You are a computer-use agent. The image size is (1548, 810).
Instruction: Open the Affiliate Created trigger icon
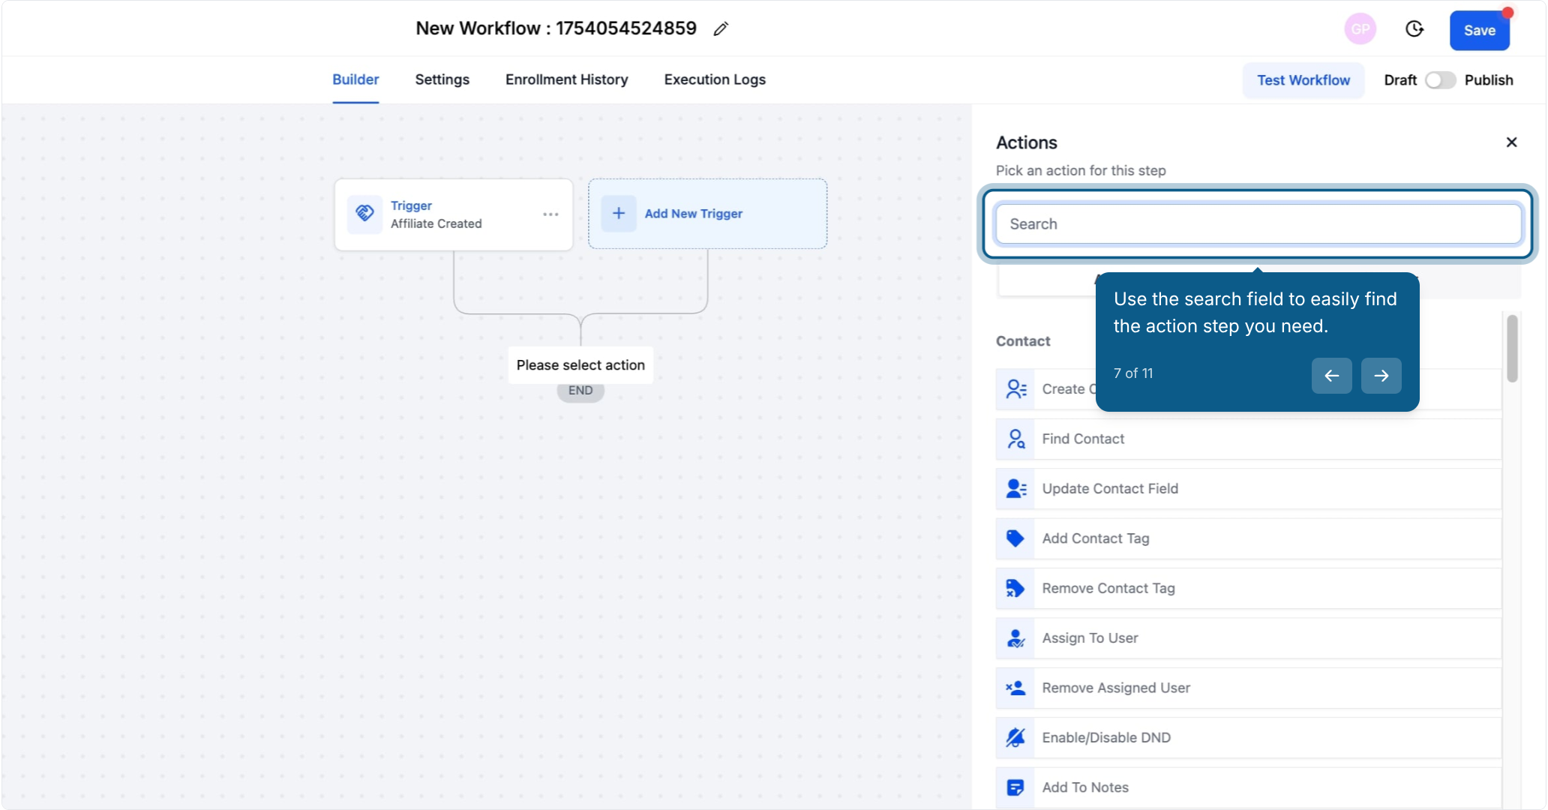pyautogui.click(x=364, y=214)
